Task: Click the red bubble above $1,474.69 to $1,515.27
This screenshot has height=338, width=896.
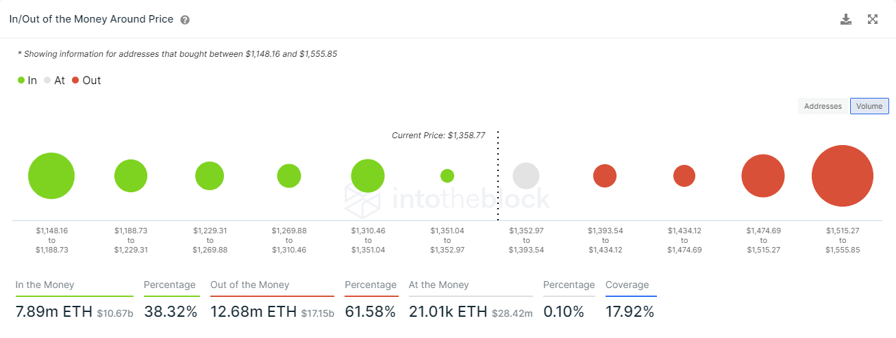Action: click(763, 176)
